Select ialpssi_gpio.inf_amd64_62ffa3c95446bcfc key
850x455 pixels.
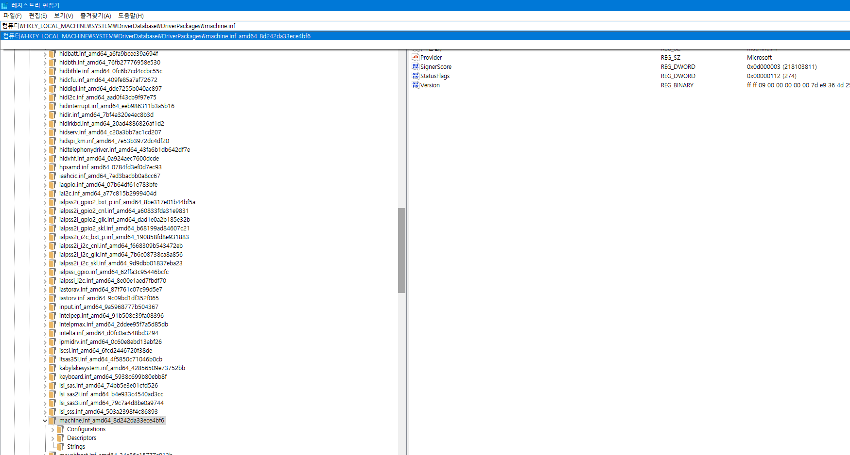click(114, 272)
